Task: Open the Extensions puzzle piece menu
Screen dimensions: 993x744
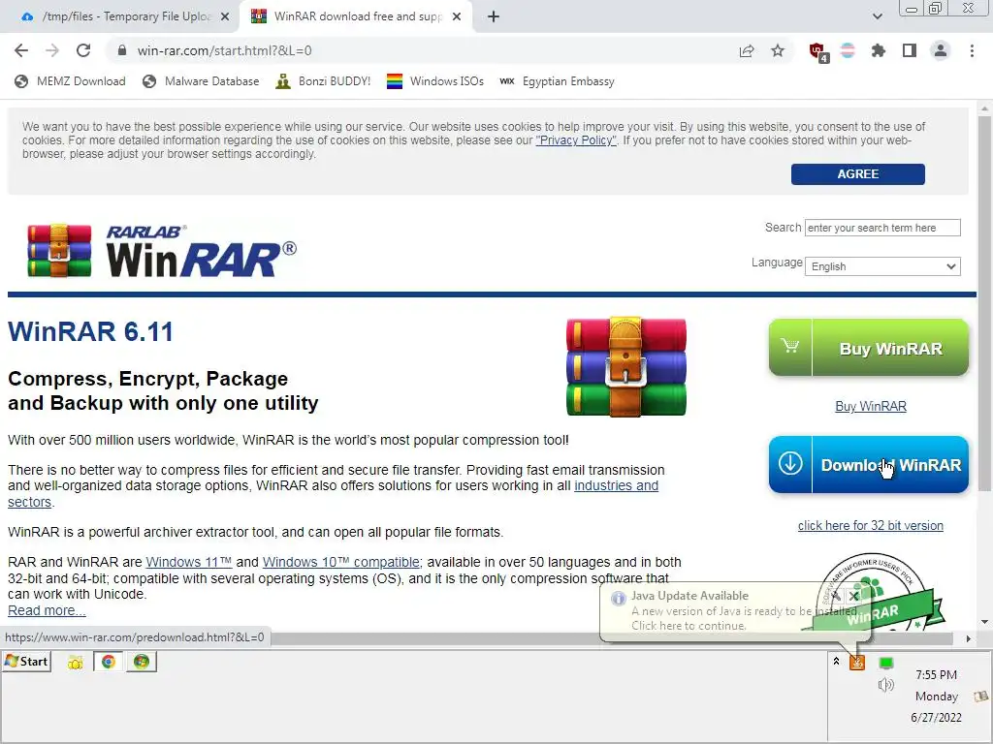Action: click(879, 50)
